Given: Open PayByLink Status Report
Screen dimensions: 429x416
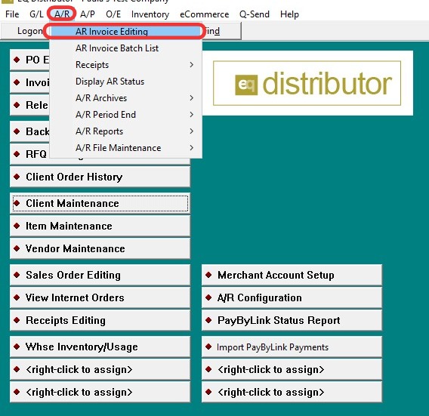Looking at the screenshot, I should click(292, 320).
